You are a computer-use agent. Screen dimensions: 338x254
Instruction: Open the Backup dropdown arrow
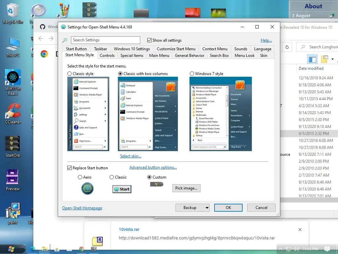(x=207, y=208)
